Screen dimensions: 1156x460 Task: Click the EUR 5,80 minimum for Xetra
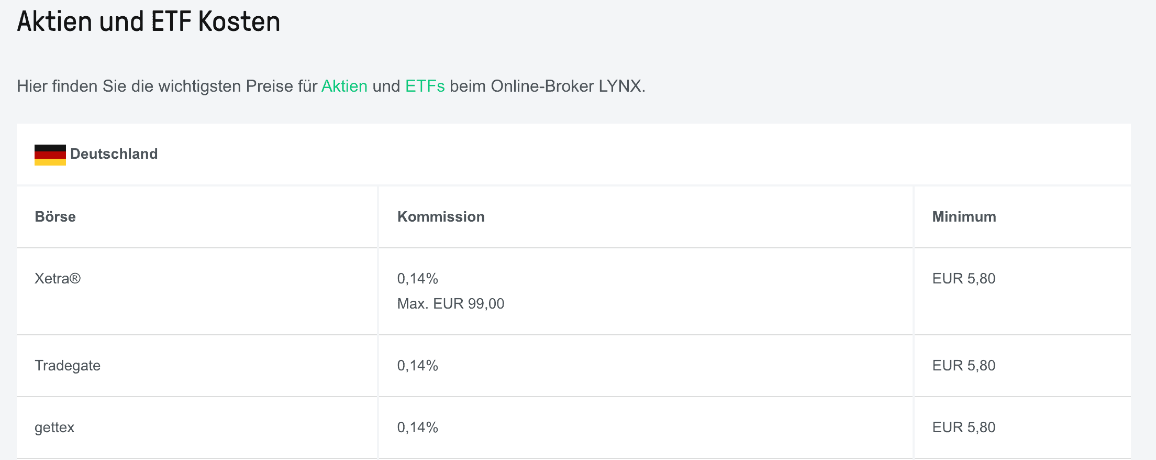coord(963,279)
